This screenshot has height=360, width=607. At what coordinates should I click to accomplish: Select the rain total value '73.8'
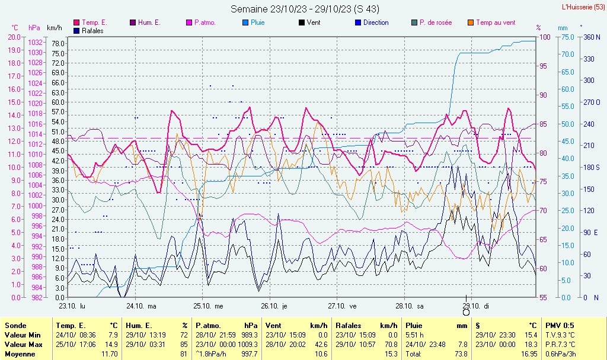point(461,354)
